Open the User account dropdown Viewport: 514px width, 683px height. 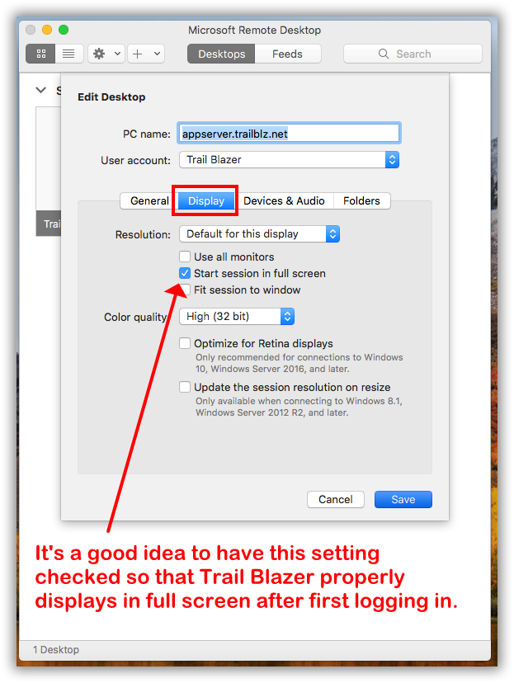click(x=289, y=160)
